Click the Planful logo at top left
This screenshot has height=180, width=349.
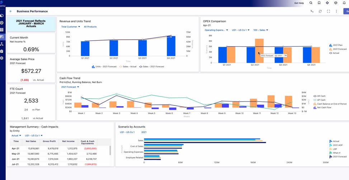pos(2,4)
